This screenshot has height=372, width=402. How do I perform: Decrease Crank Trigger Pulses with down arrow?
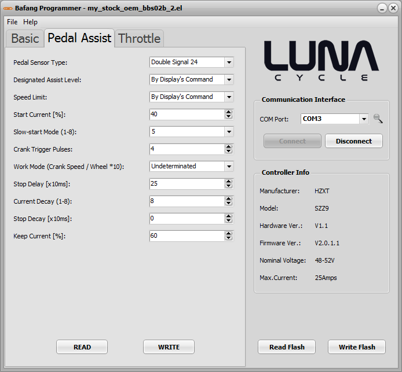229,152
